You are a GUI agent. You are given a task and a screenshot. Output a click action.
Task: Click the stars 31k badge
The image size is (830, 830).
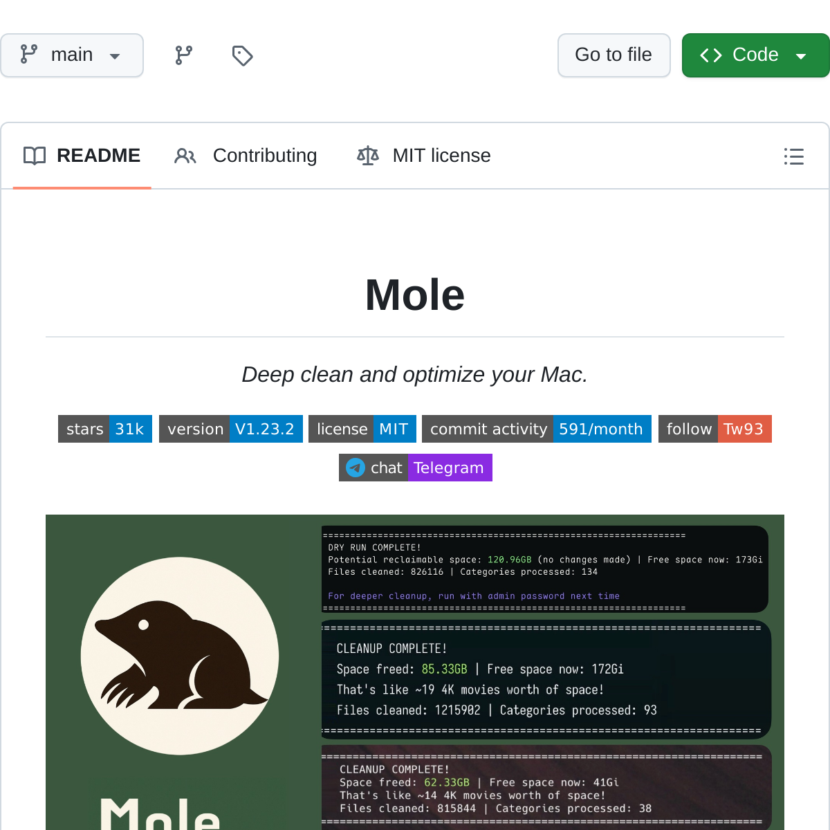tap(105, 429)
